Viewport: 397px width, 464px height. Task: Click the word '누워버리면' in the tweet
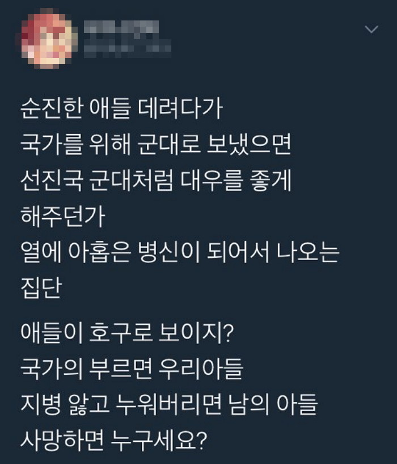click(x=168, y=404)
